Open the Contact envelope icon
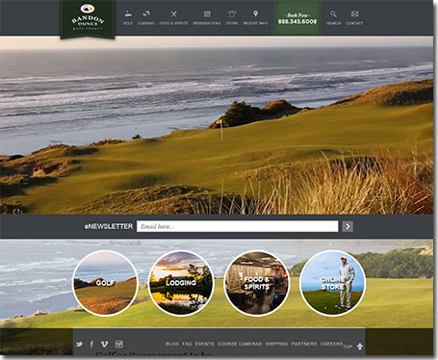Screen dimensions: 438x360 tap(354, 13)
